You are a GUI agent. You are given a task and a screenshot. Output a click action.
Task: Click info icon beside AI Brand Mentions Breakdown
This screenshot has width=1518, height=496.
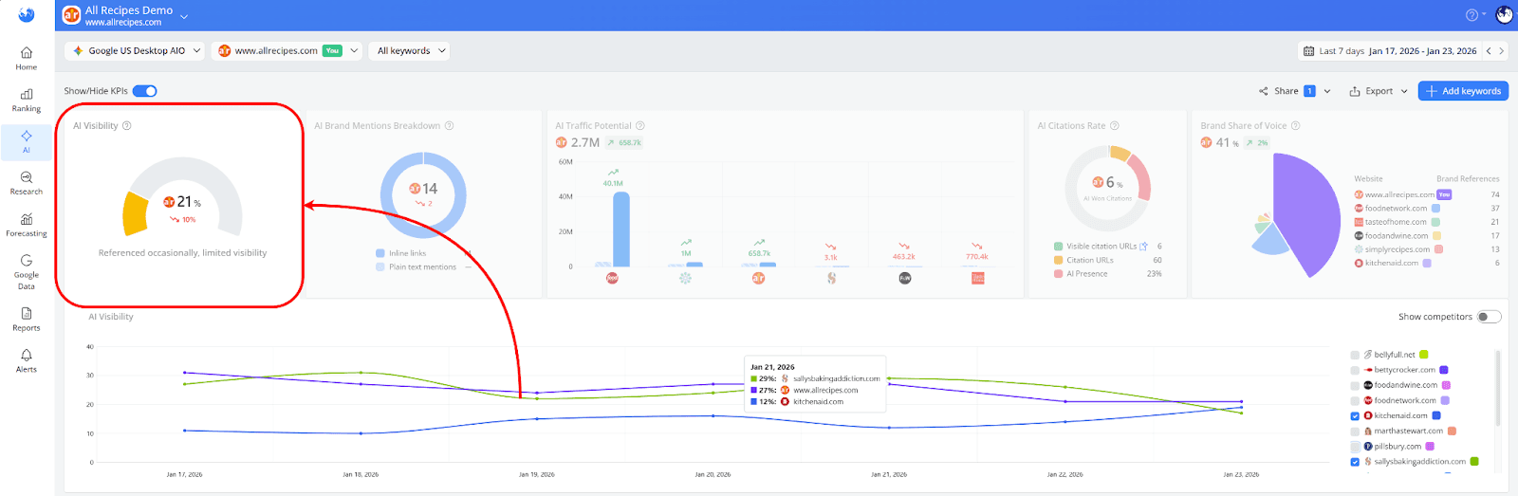[x=450, y=125]
